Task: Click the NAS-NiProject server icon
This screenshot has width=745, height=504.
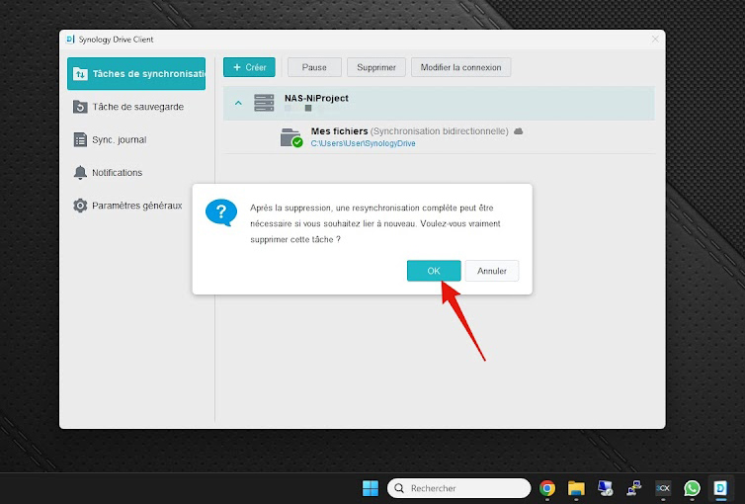Action: (264, 103)
